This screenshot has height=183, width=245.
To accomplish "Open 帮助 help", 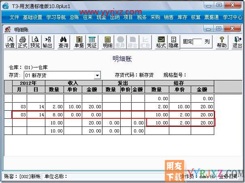I will 222,42.
